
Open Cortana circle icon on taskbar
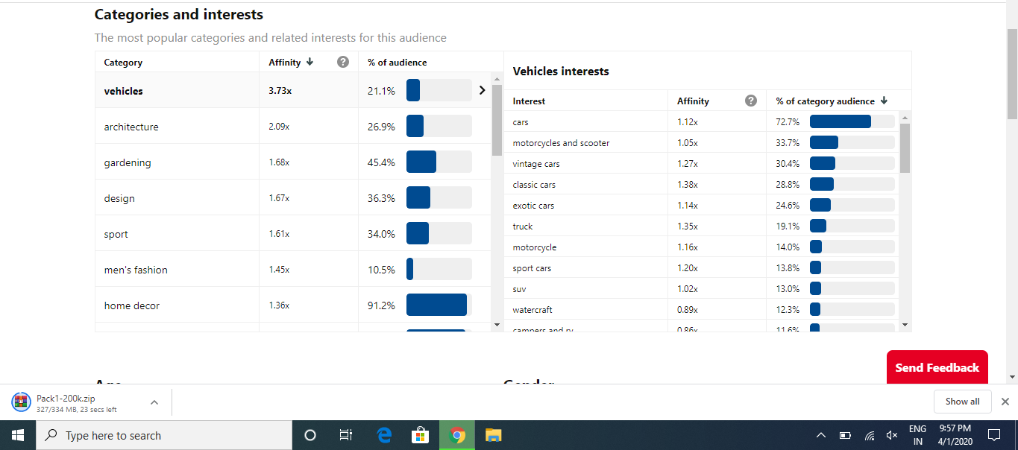coord(311,435)
